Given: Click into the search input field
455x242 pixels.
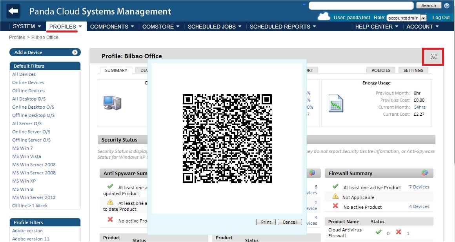Looking at the screenshot, I should (361, 5).
